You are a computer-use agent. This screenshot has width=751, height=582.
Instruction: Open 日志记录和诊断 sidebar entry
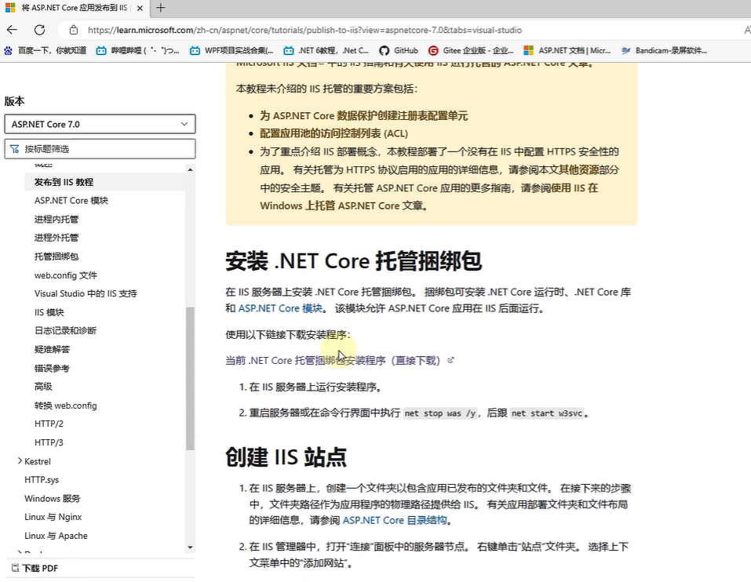click(x=65, y=330)
